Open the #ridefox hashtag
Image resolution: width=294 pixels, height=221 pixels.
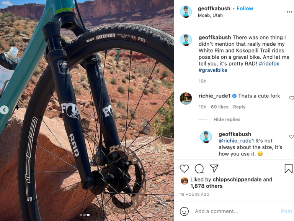coord(269,64)
